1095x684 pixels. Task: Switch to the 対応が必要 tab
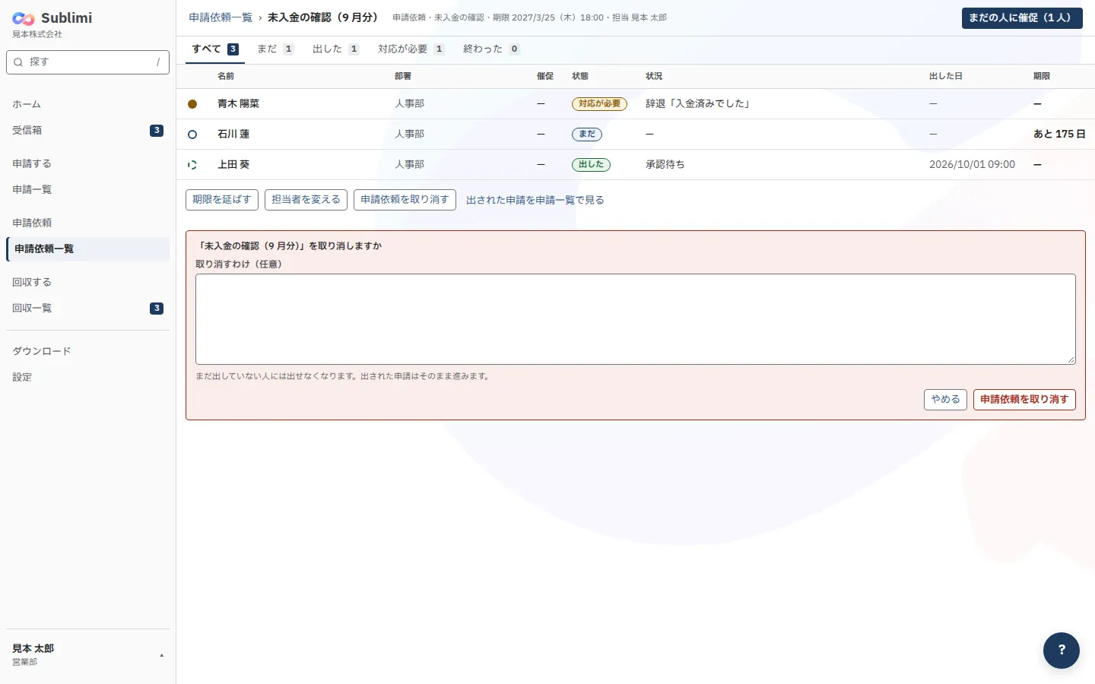(x=411, y=49)
